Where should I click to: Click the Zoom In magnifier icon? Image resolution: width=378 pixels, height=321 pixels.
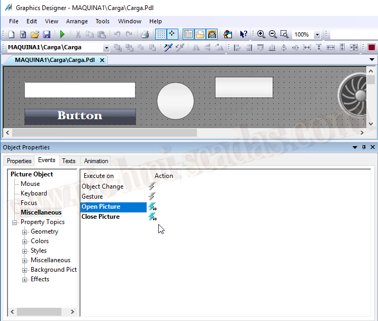pos(261,34)
